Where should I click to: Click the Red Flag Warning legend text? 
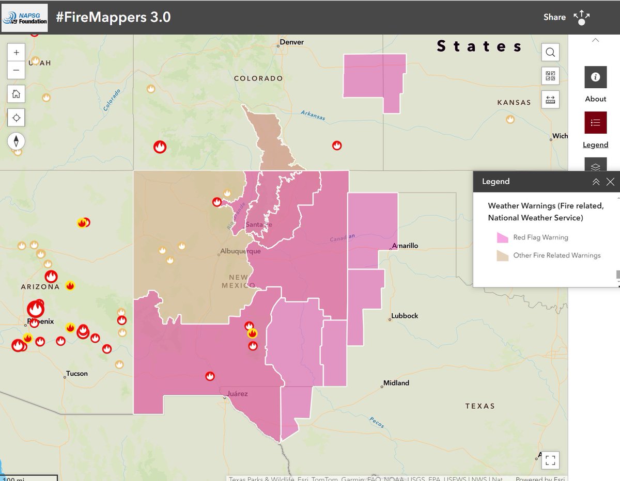(540, 237)
